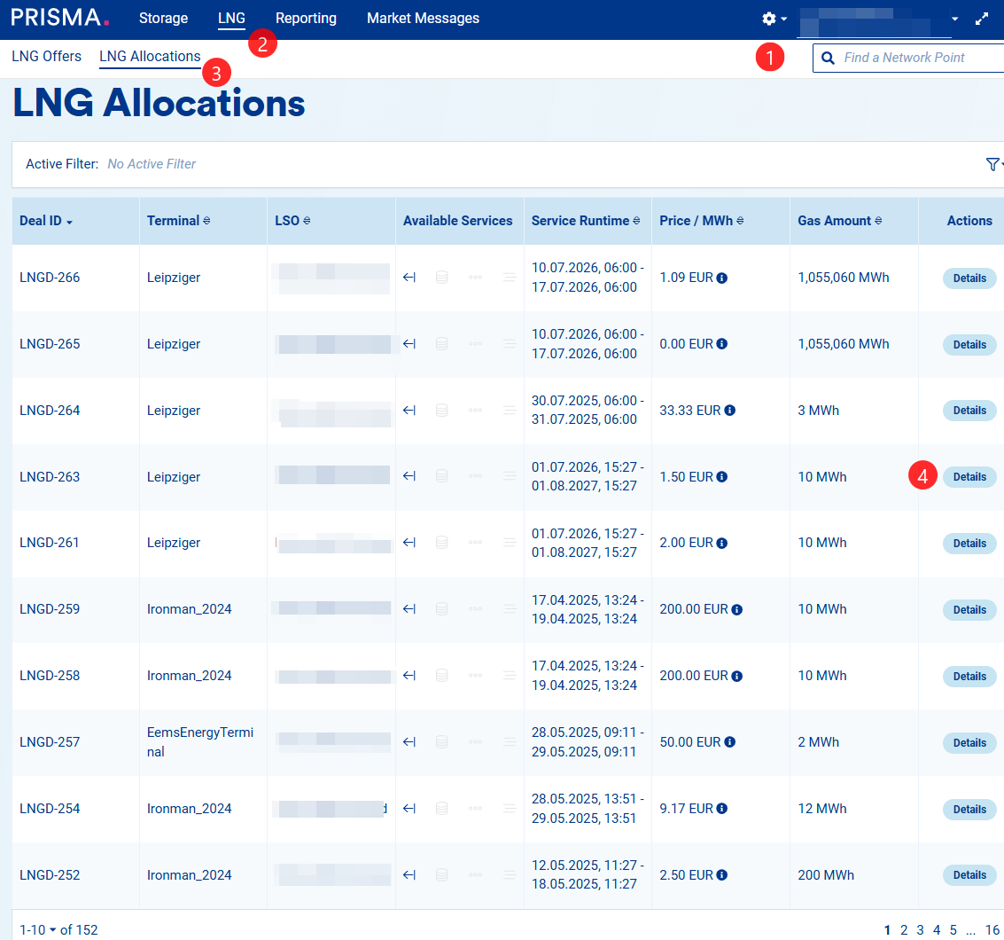Screen dimensions: 1004x940
Task: Sort by Service Runtime column
Action: 585,221
